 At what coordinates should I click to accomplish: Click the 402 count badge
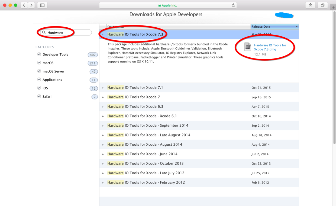coord(93,55)
